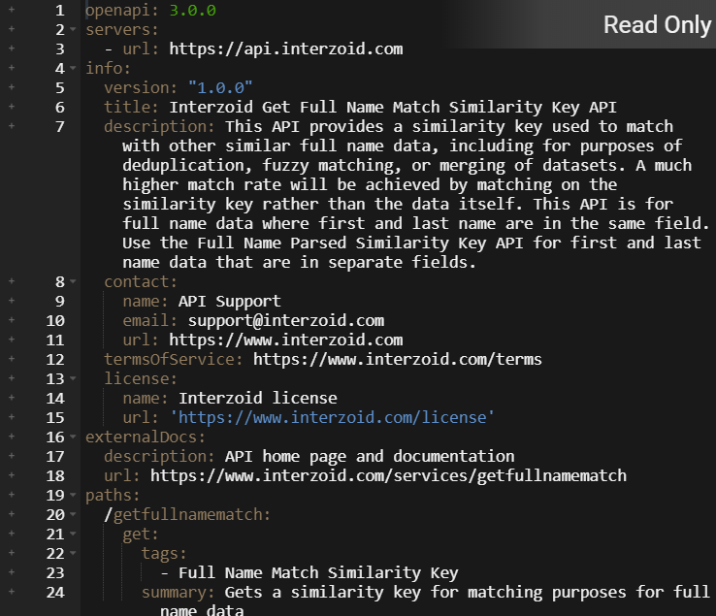Collapse the paths block arrow on line 19
This screenshot has width=716, height=616.
(73, 495)
